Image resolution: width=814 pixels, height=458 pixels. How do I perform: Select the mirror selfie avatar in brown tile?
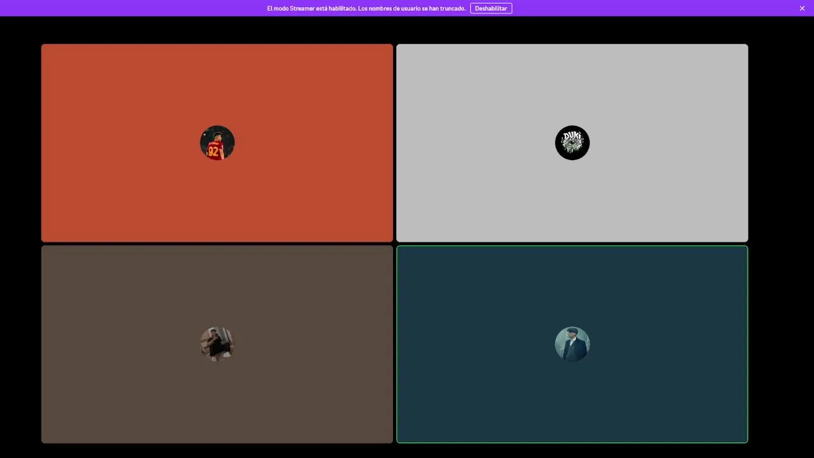click(x=217, y=344)
